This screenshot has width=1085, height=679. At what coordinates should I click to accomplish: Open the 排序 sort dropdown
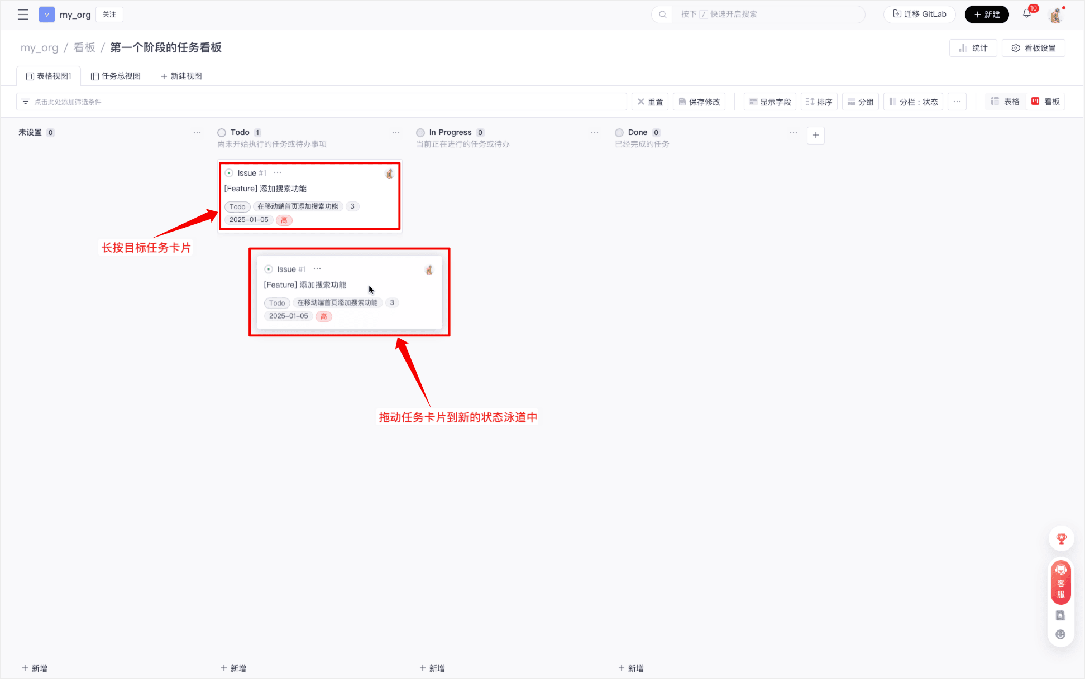coord(819,102)
